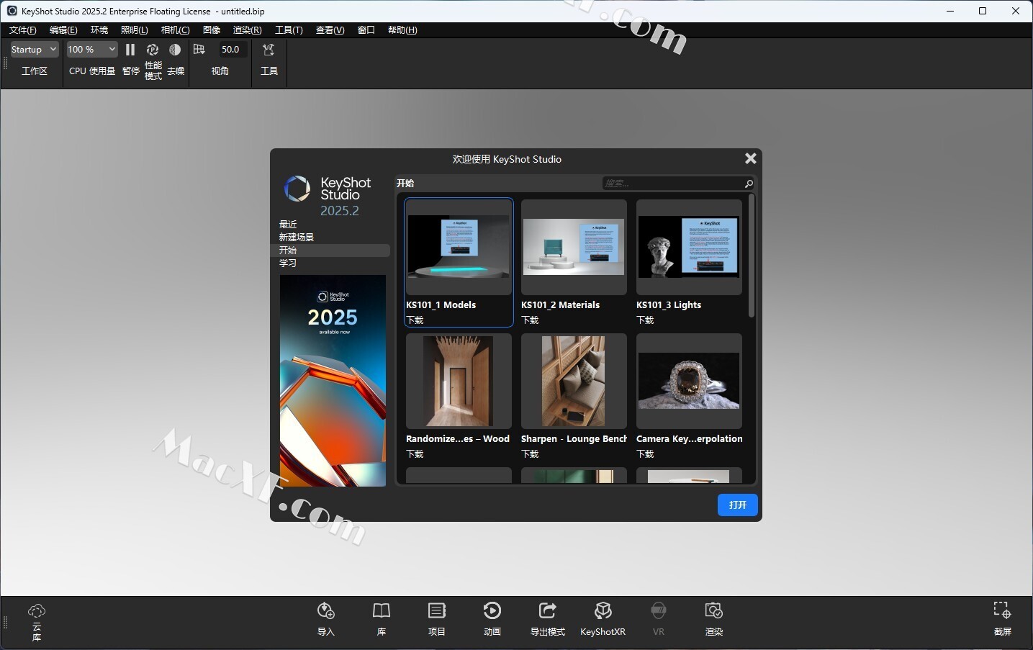The width and height of the screenshot is (1033, 650).
Task: Open the 照明(L) menu
Action: (135, 30)
